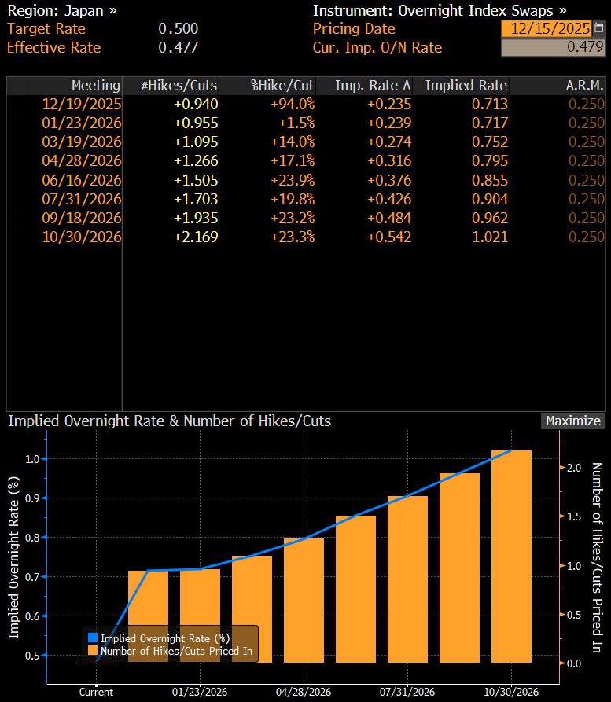Click the Cur. Imp. O/N Rate value field
Screen dimensions: 611x702
(554, 47)
